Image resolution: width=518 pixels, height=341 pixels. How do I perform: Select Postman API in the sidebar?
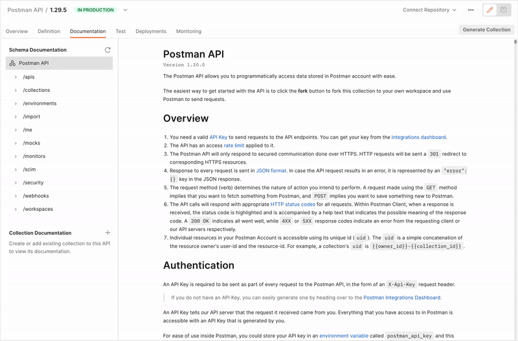click(59, 63)
